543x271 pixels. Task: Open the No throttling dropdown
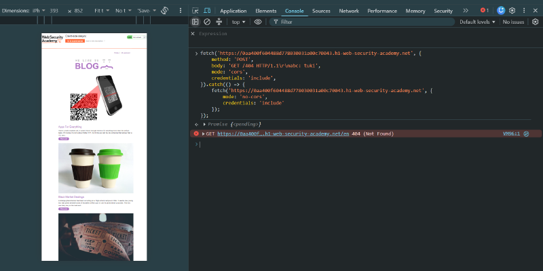pyautogui.click(x=124, y=11)
